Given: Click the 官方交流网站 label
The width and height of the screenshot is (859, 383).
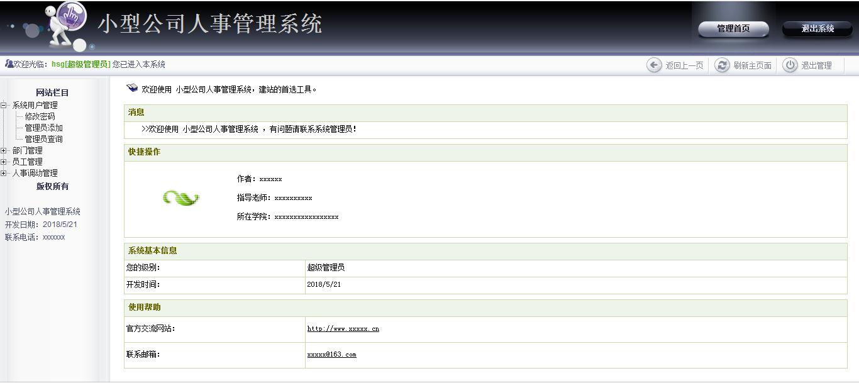Looking at the screenshot, I should point(150,329).
